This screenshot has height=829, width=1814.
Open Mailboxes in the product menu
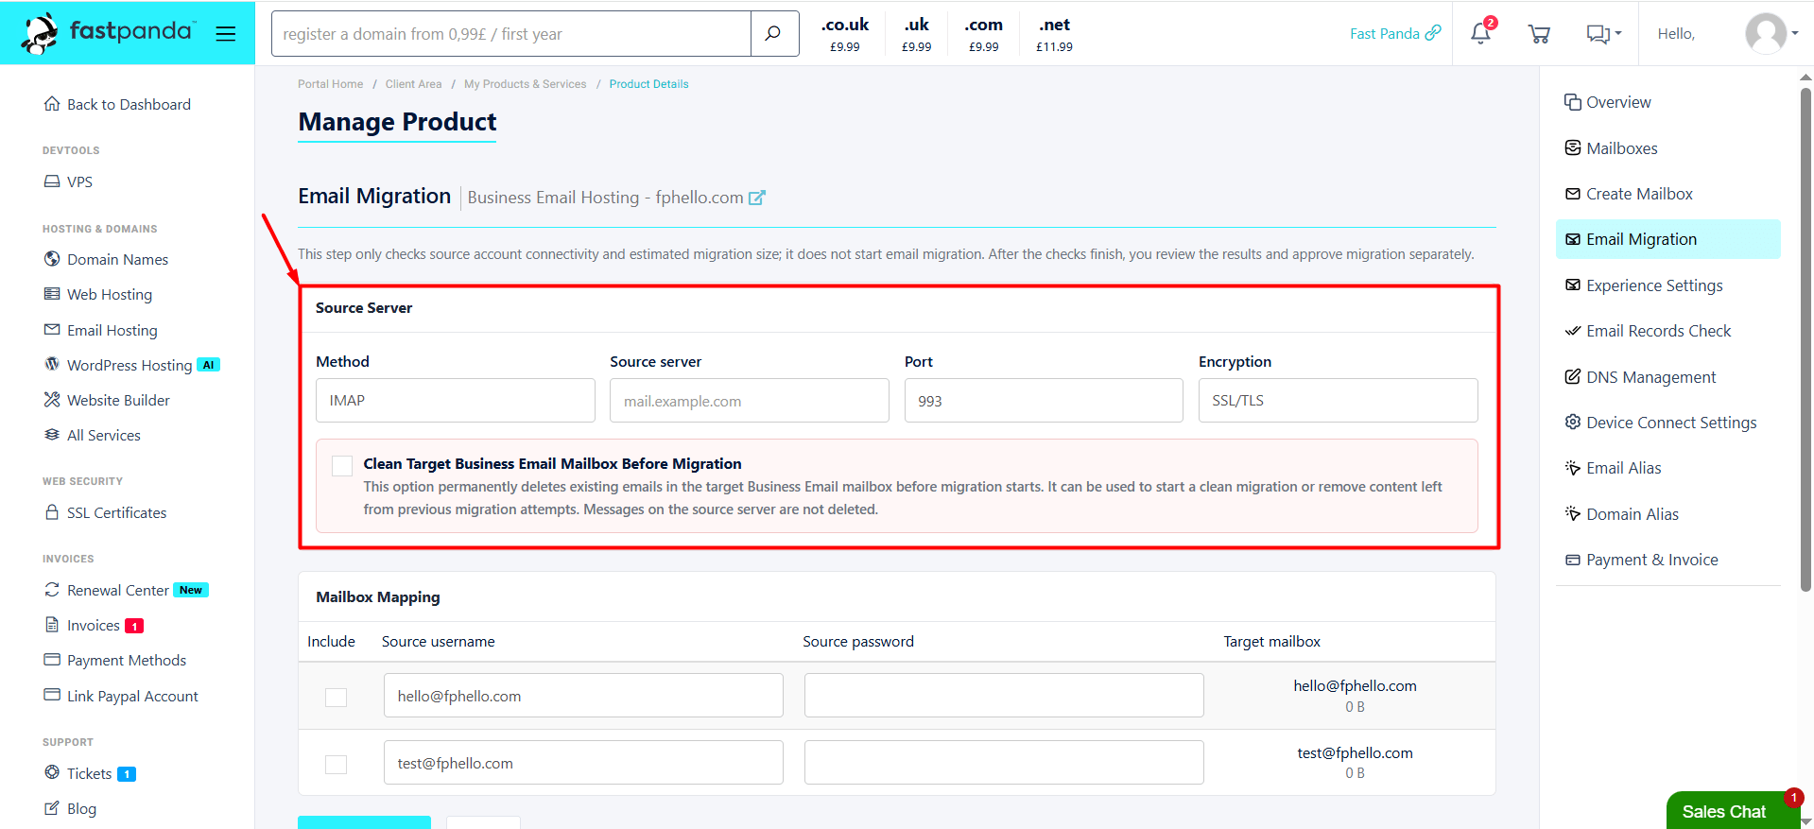[x=1611, y=148]
